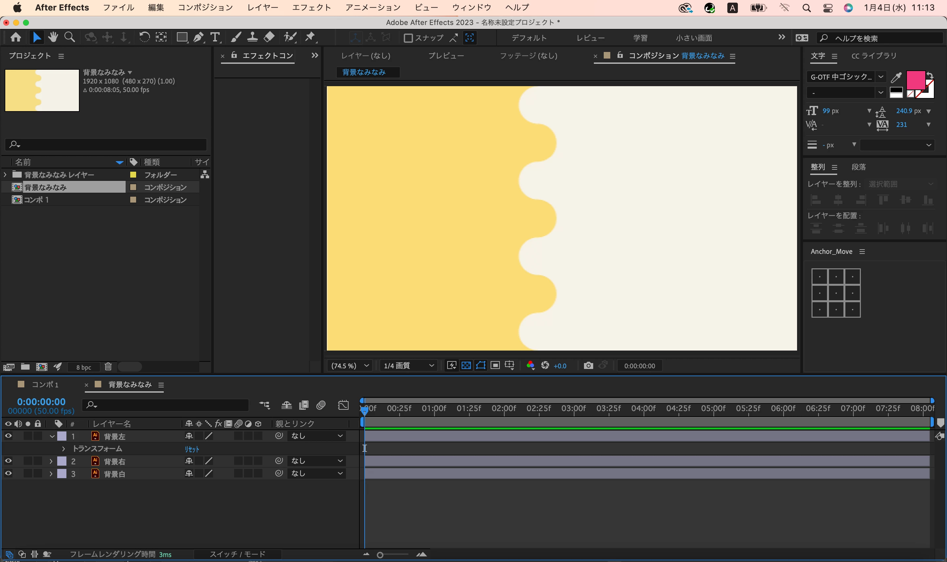Click the project panel search field

(x=106, y=144)
